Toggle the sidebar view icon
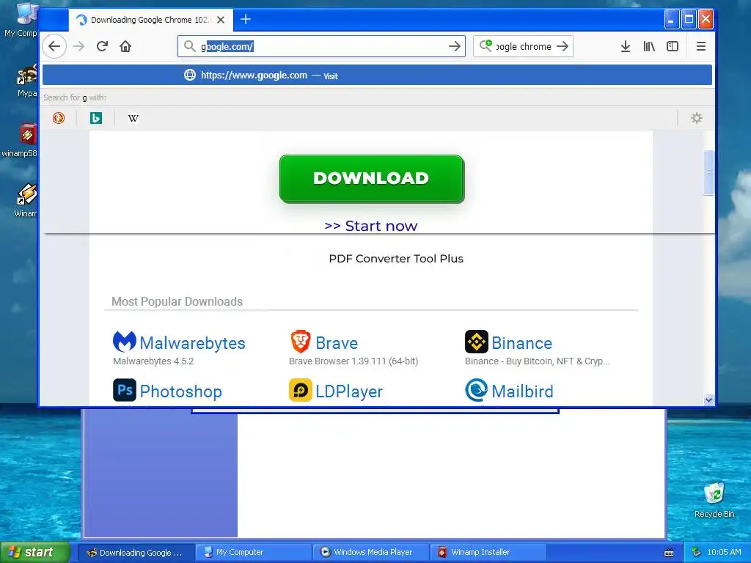 pos(673,46)
